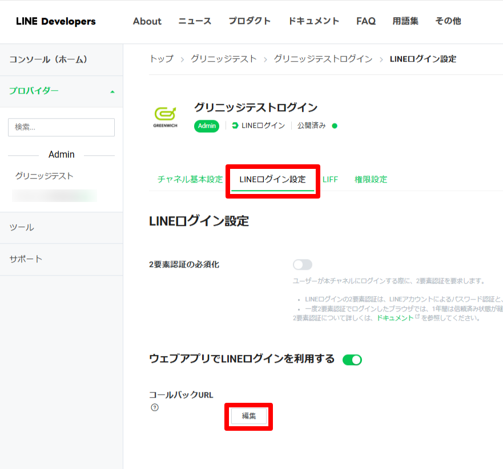The image size is (503, 469).
Task: Click the green Admin badge
Action: 207,126
